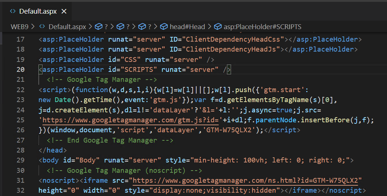Screen dimensions: 387x196
Task: Click the End Google Tag Manager comment
Action: 110,140
